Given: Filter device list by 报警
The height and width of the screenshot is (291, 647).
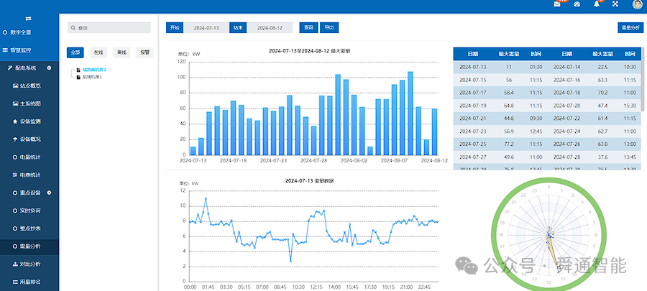Looking at the screenshot, I should click(x=144, y=52).
